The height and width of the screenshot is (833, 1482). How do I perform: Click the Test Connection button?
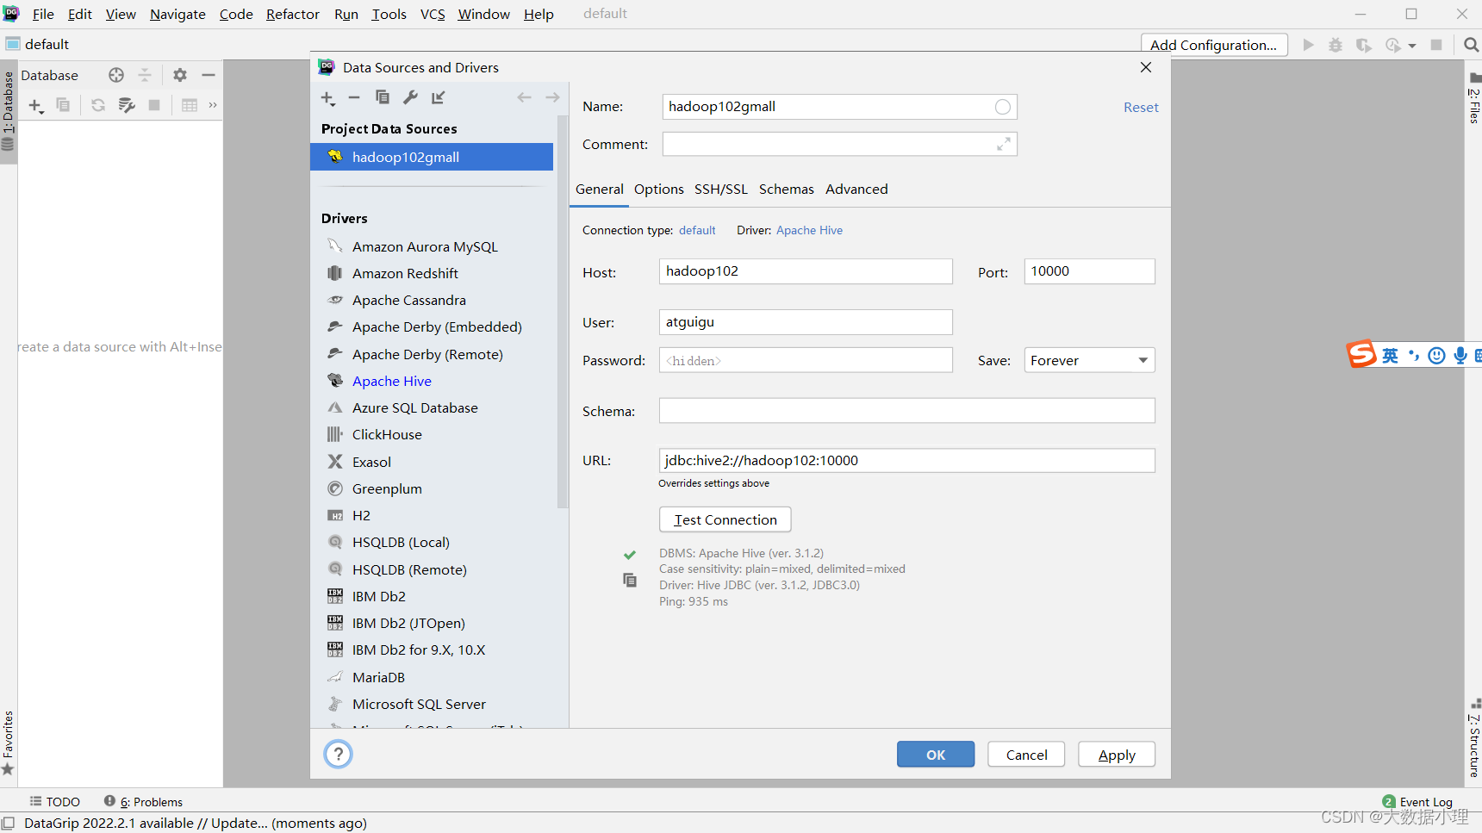[725, 519]
